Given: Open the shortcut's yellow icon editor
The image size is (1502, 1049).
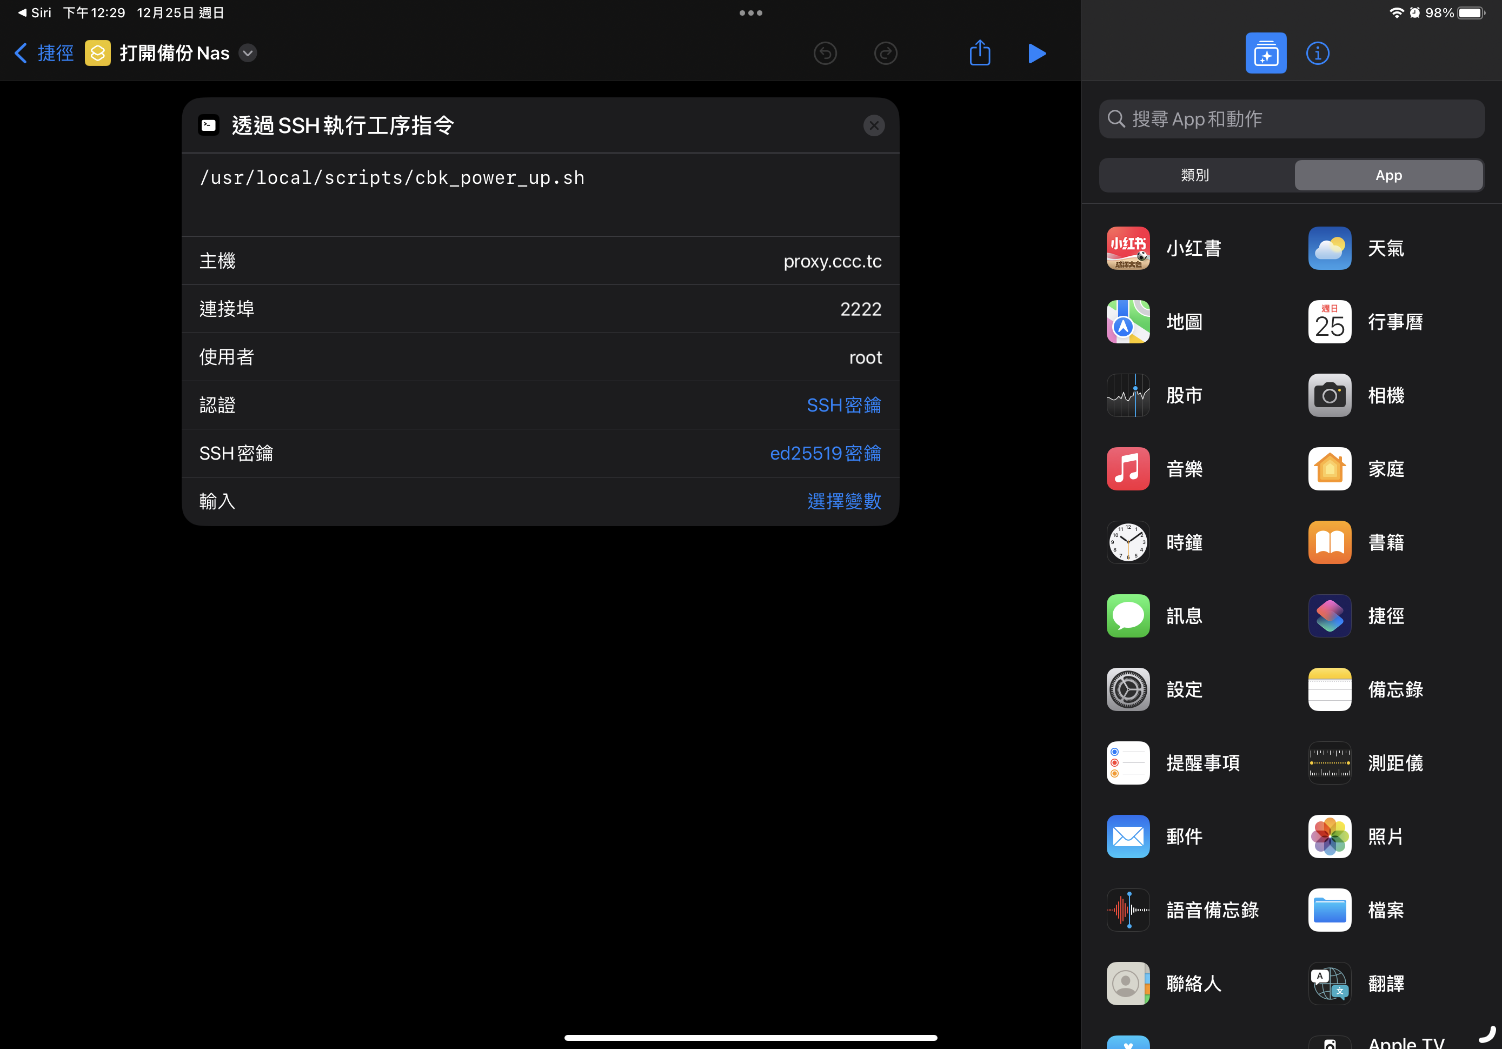Looking at the screenshot, I should pyautogui.click(x=97, y=53).
